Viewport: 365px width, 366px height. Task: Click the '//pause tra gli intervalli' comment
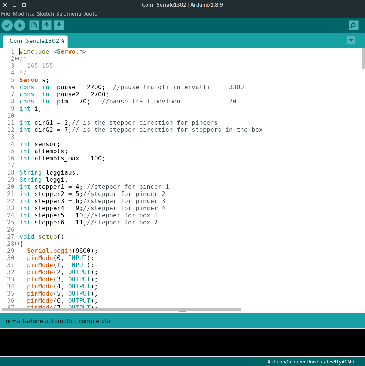161,87
